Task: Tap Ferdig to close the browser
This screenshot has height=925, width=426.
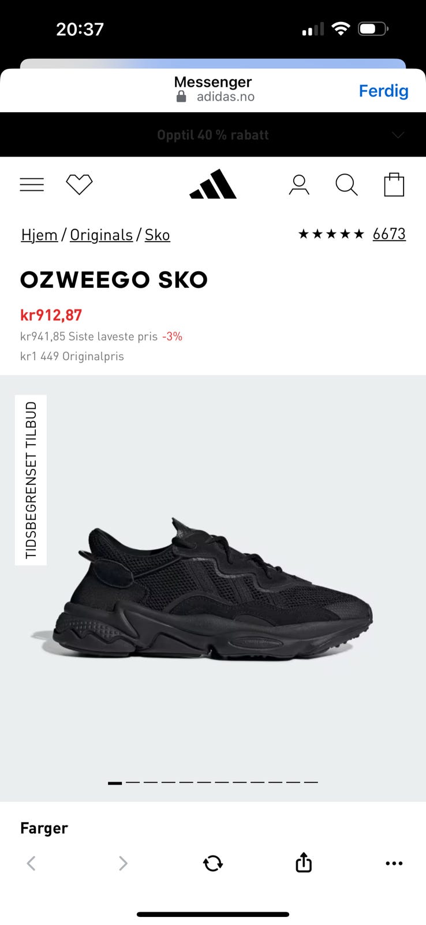Action: click(x=383, y=91)
